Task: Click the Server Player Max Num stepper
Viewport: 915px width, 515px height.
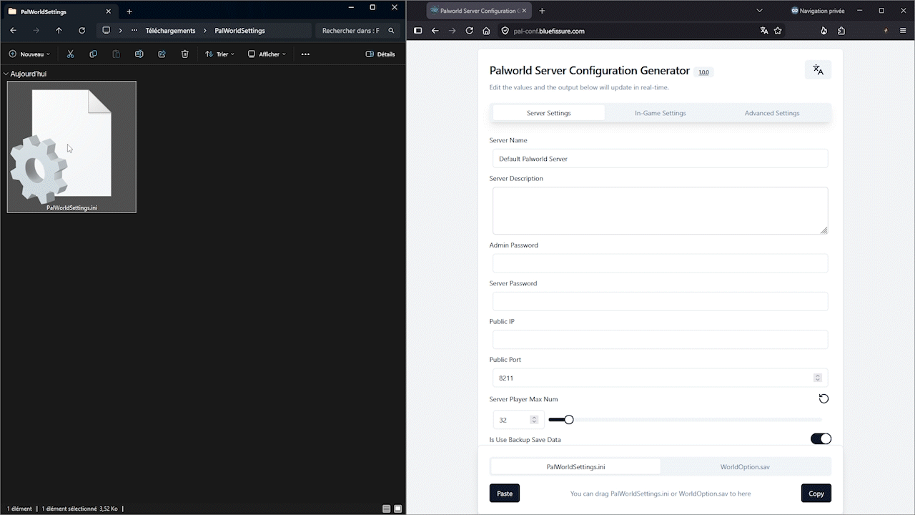Action: pyautogui.click(x=534, y=420)
